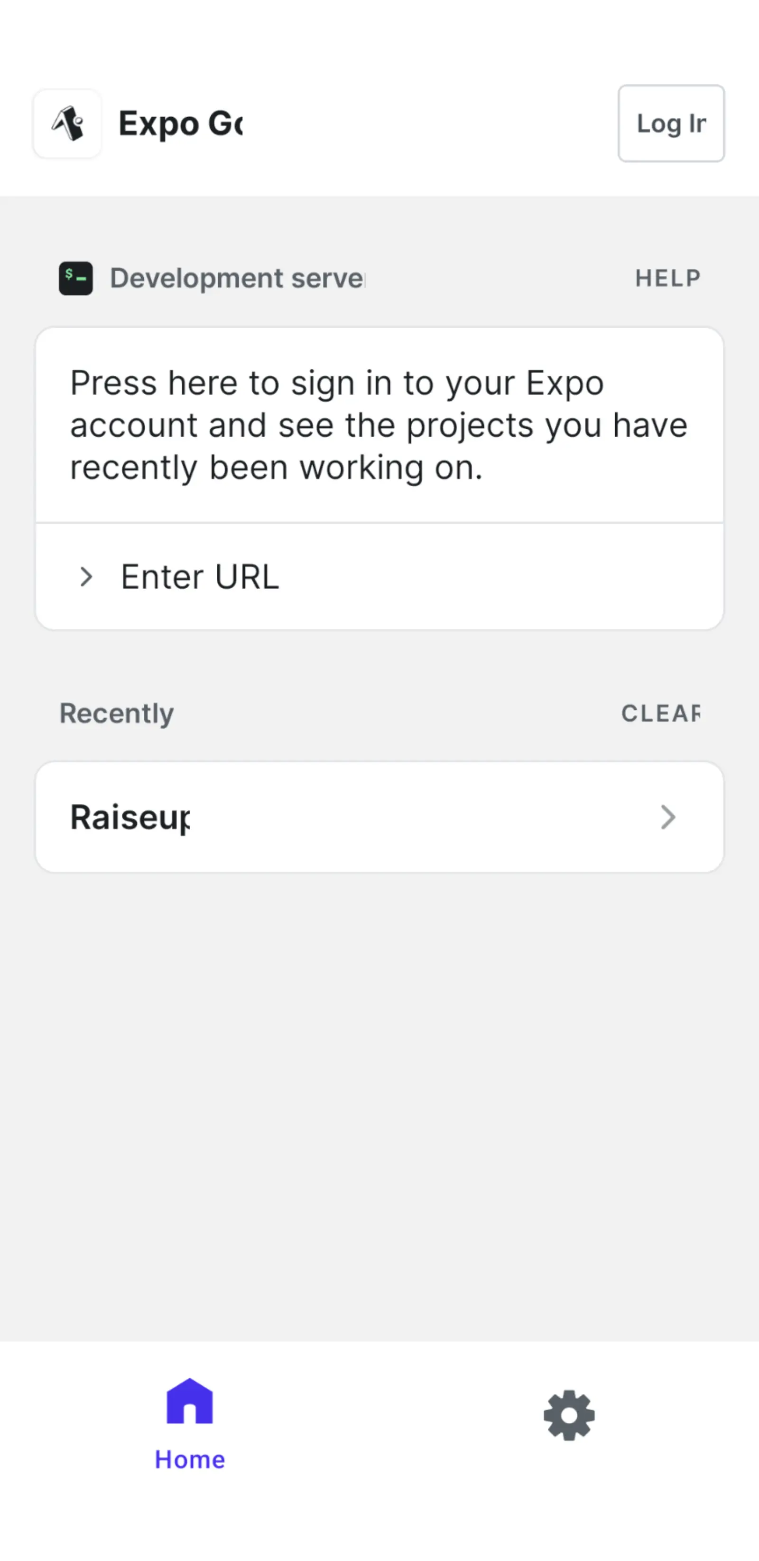Image resolution: width=759 pixels, height=1561 pixels.
Task: Tap the purple Home house icon
Action: [189, 1401]
